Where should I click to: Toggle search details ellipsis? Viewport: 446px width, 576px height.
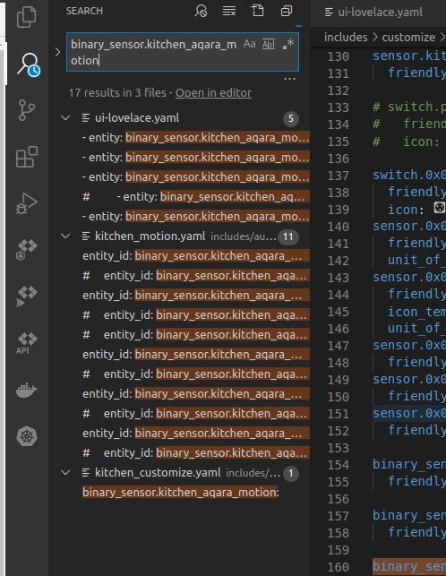click(x=289, y=79)
